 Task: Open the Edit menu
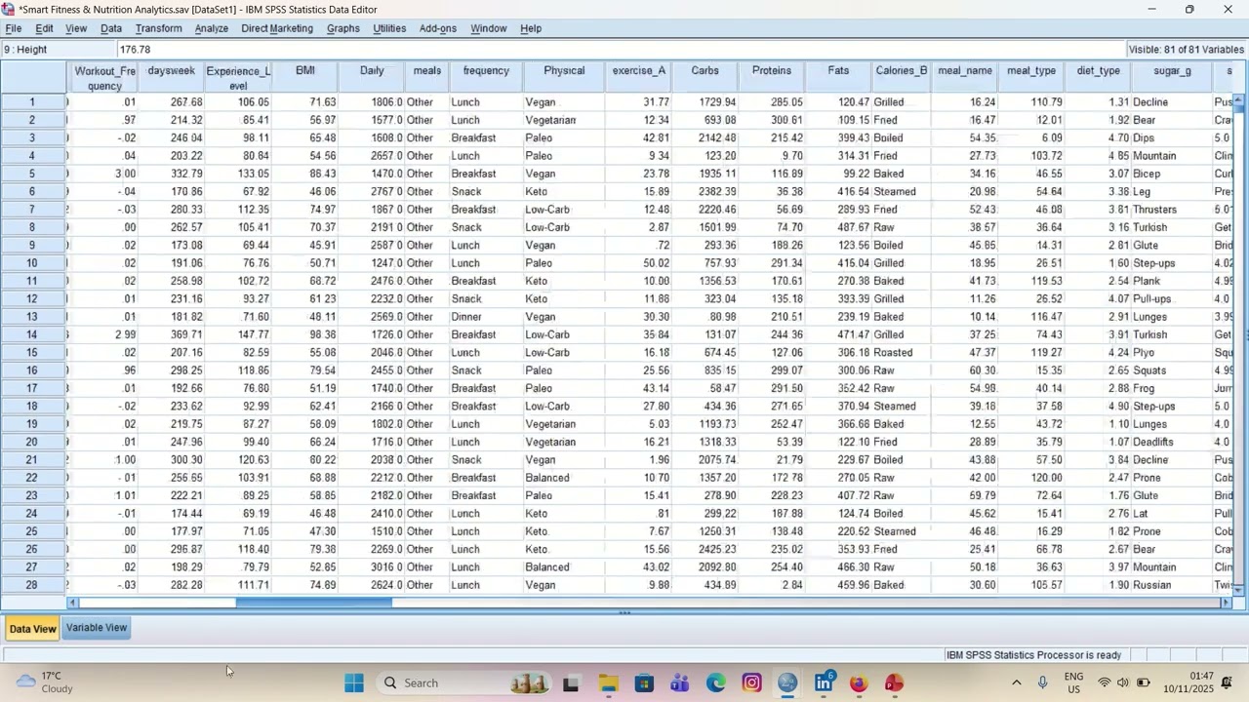pyautogui.click(x=45, y=29)
